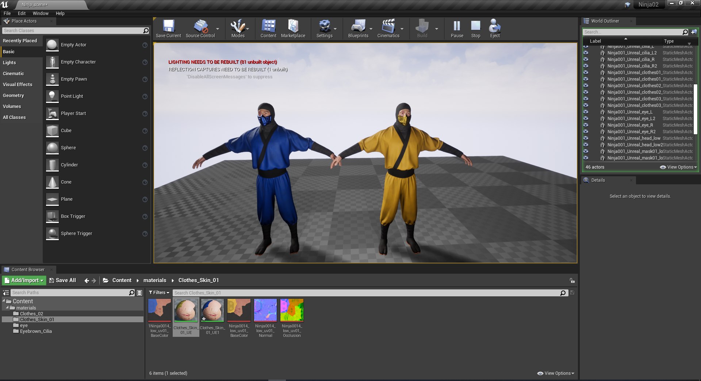Open Content Browser View Options

click(x=556, y=373)
